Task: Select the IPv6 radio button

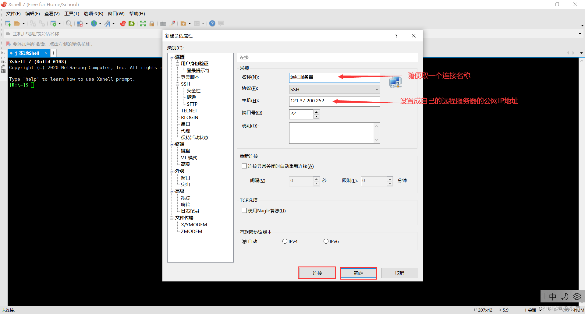Action: tap(326, 241)
